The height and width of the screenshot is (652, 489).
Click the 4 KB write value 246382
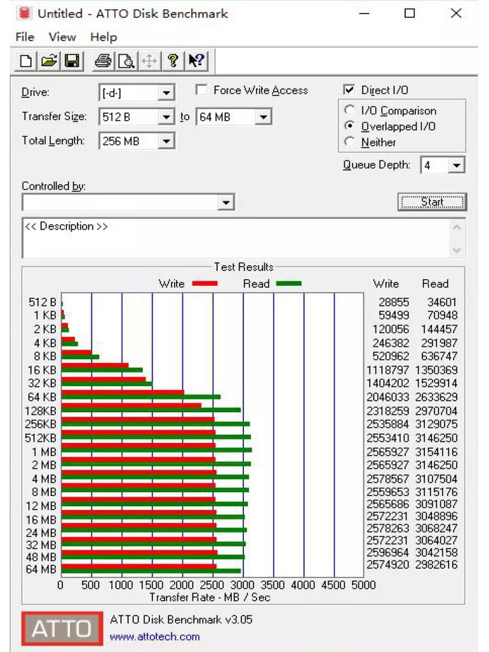point(391,343)
